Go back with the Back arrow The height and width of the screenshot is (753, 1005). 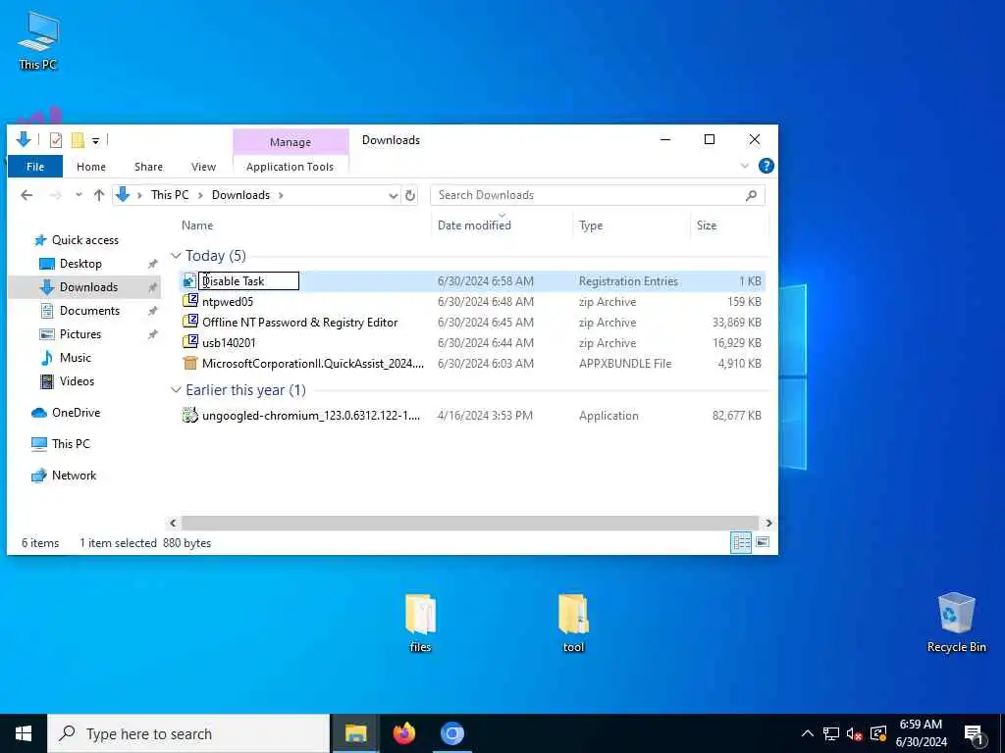pyautogui.click(x=26, y=195)
